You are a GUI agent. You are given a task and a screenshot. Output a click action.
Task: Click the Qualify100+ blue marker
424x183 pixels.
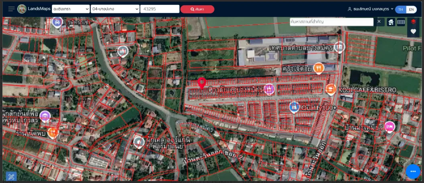(294, 107)
